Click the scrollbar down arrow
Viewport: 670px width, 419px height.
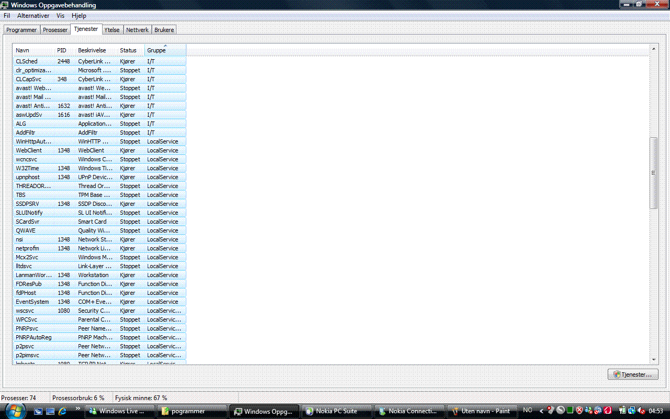coord(653,360)
